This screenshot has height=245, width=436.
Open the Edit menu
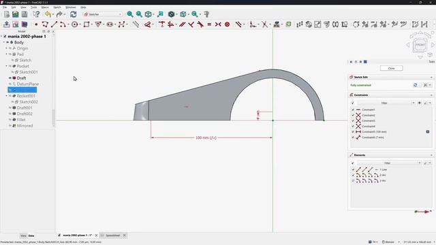[x=14, y=7]
